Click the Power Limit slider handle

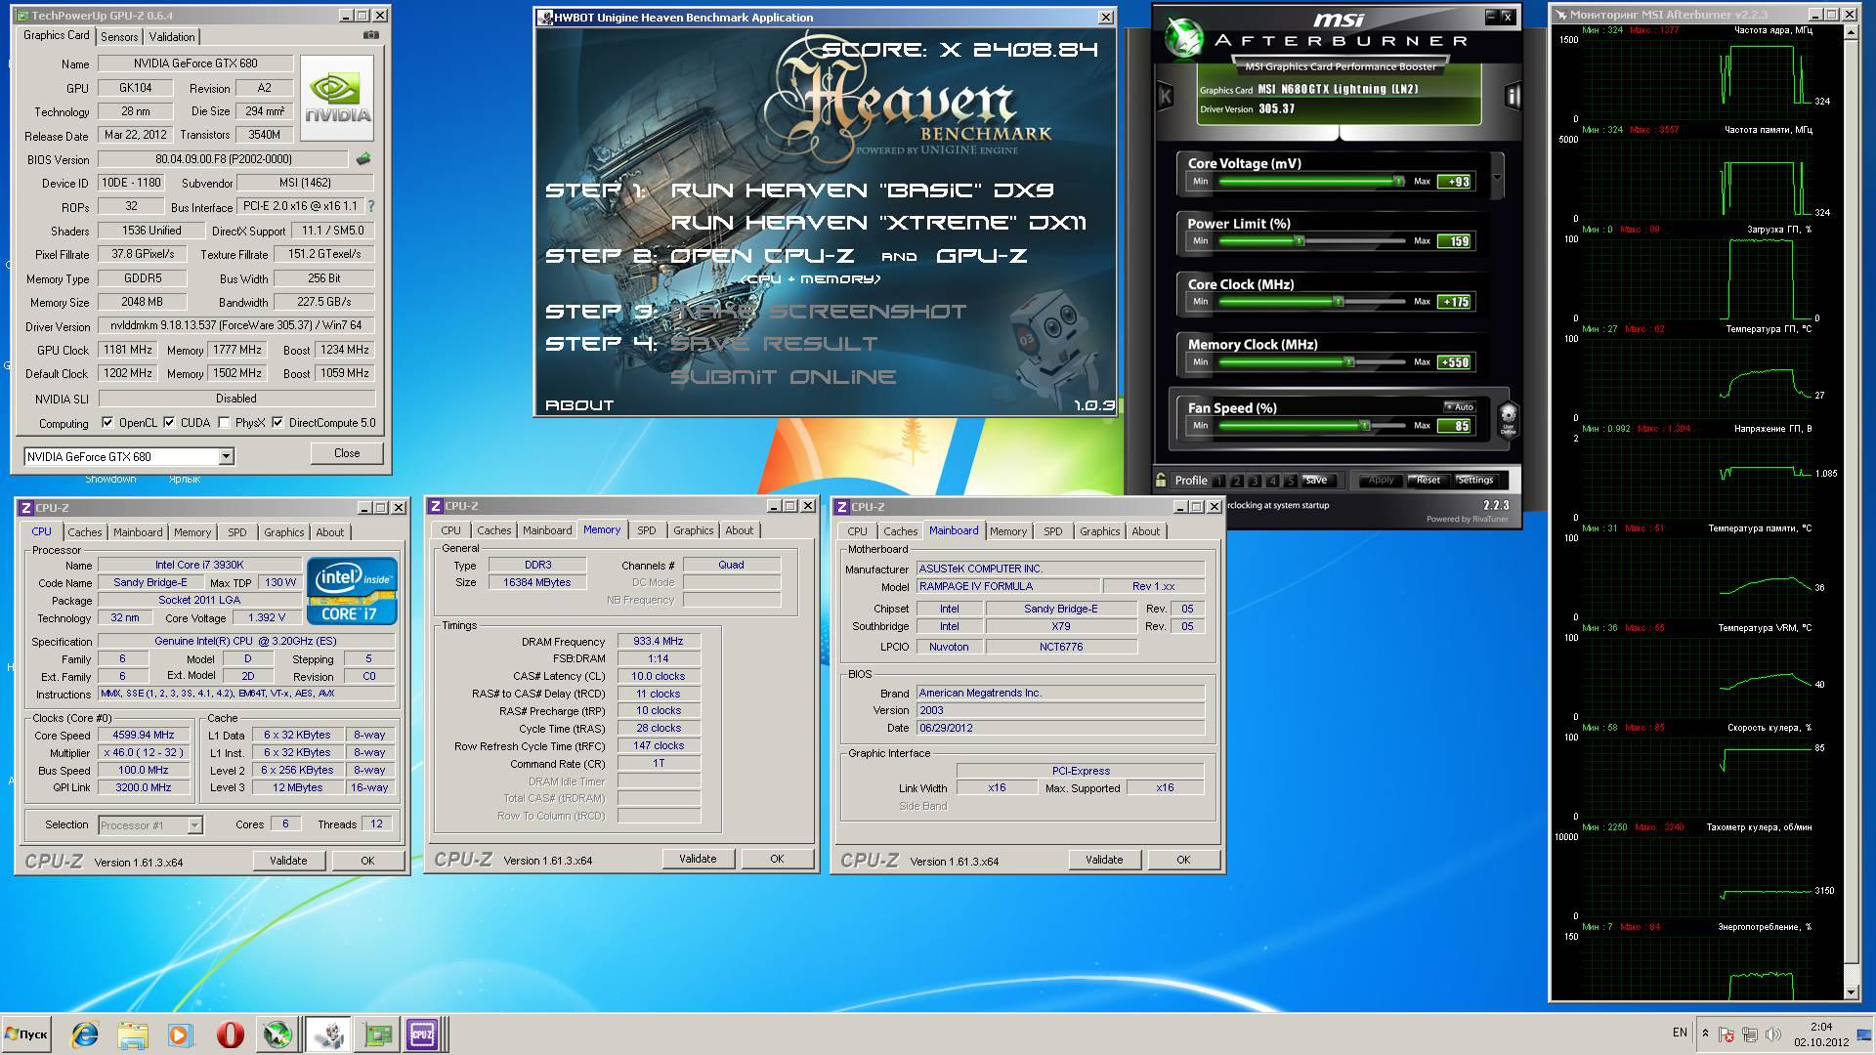(1299, 240)
